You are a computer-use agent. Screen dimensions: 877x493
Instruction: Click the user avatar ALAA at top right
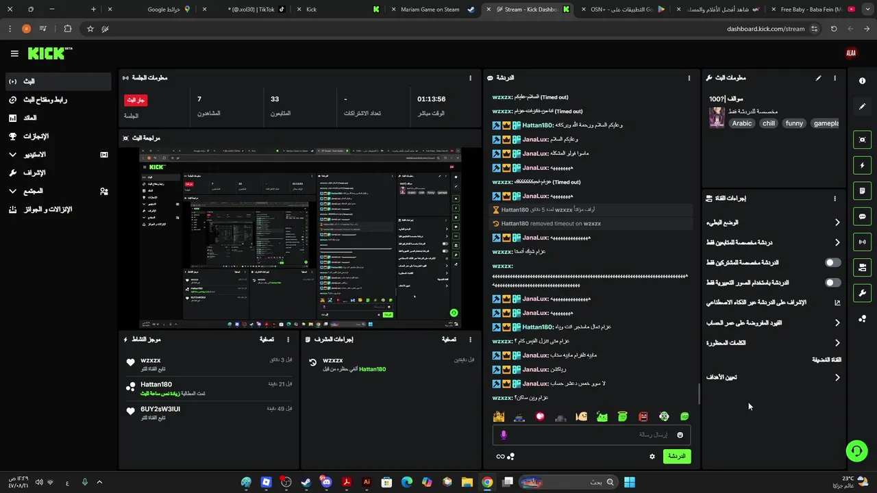click(x=851, y=53)
